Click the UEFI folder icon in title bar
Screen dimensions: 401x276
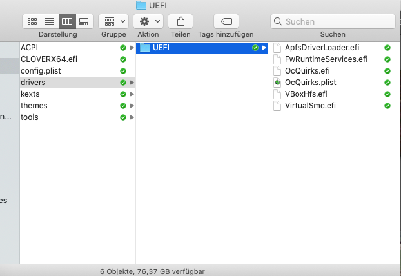coord(141,5)
